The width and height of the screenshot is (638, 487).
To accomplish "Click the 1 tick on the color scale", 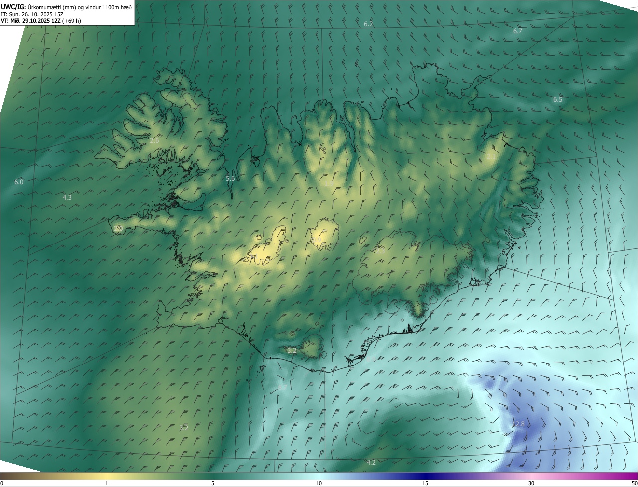I will click(107, 483).
